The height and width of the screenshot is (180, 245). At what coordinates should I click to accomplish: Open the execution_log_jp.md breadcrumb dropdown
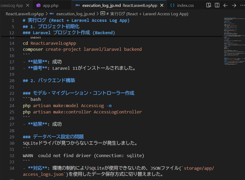click(x=76, y=14)
